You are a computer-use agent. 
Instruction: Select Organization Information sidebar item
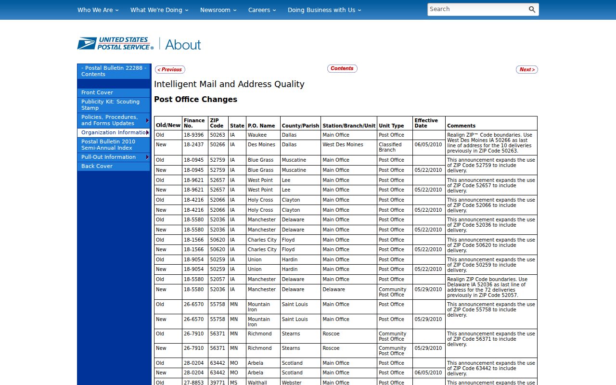click(114, 132)
